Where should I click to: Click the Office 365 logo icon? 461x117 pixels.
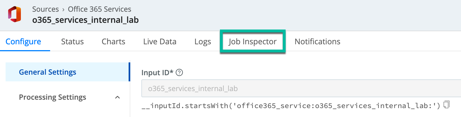point(14,14)
